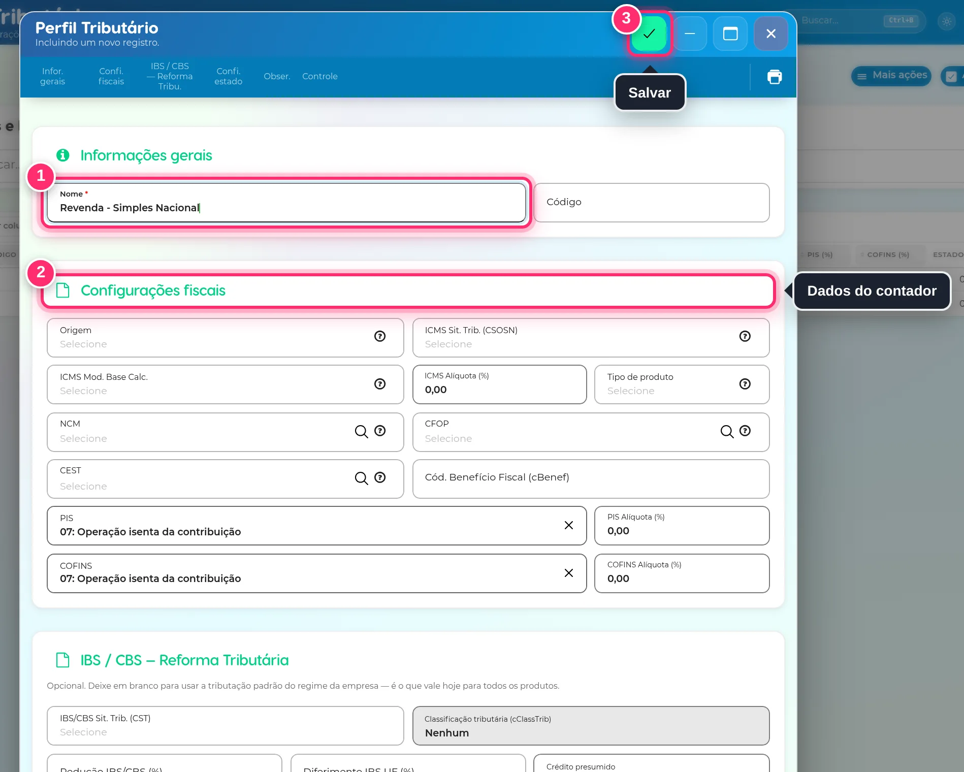Viewport: 964px width, 772px height.
Task: Click the Classificação tributária (cClassTrib) field
Action: [x=591, y=726]
